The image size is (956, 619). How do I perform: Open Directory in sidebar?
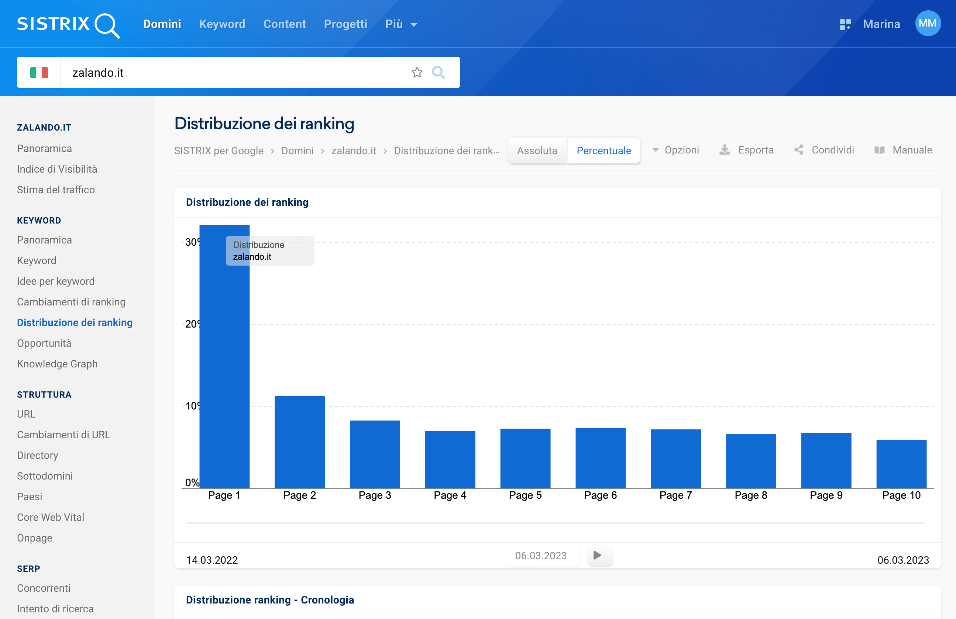coord(37,455)
